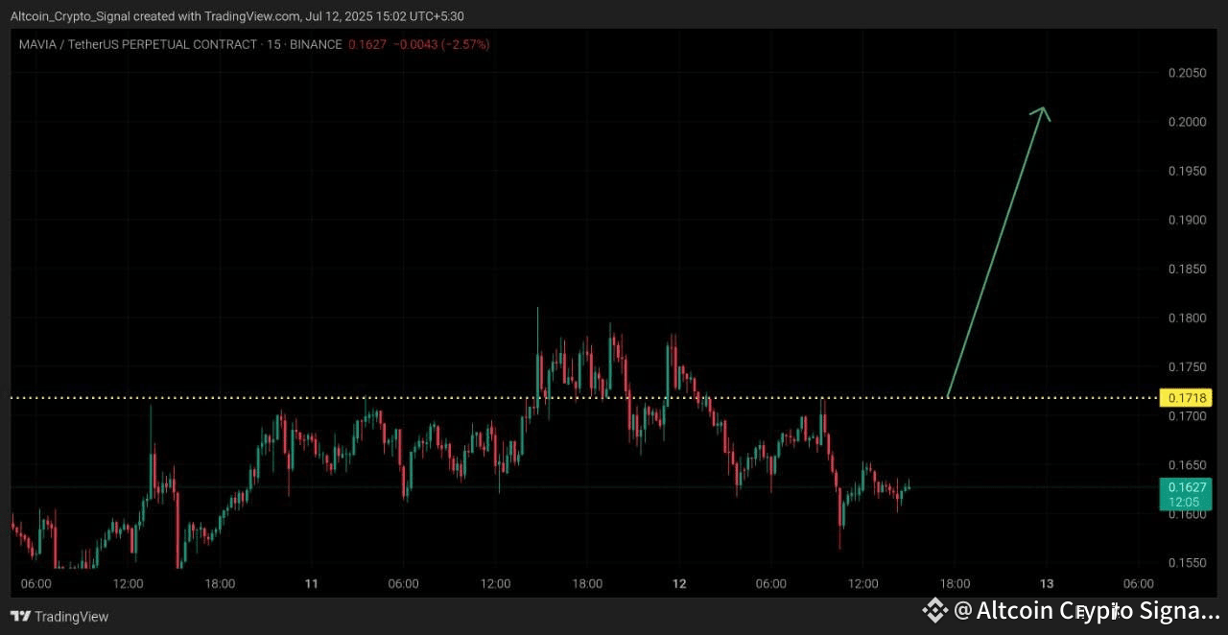Click the 0.1800 price axis label
Screen dimensions: 1228x635
(1187, 317)
